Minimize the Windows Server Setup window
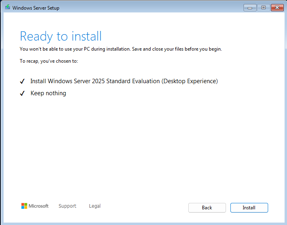Screen dimensions: 287x225 250,7
